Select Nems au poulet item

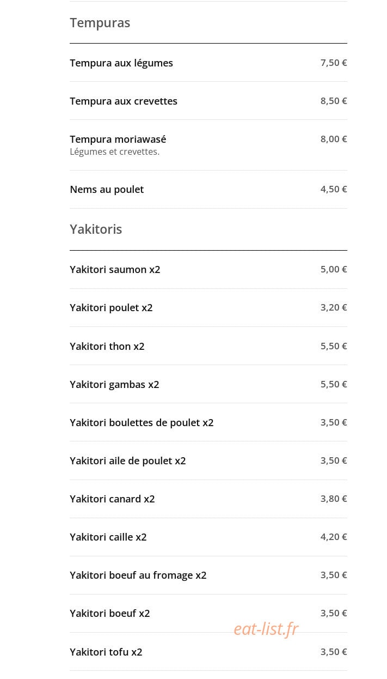[208, 190]
